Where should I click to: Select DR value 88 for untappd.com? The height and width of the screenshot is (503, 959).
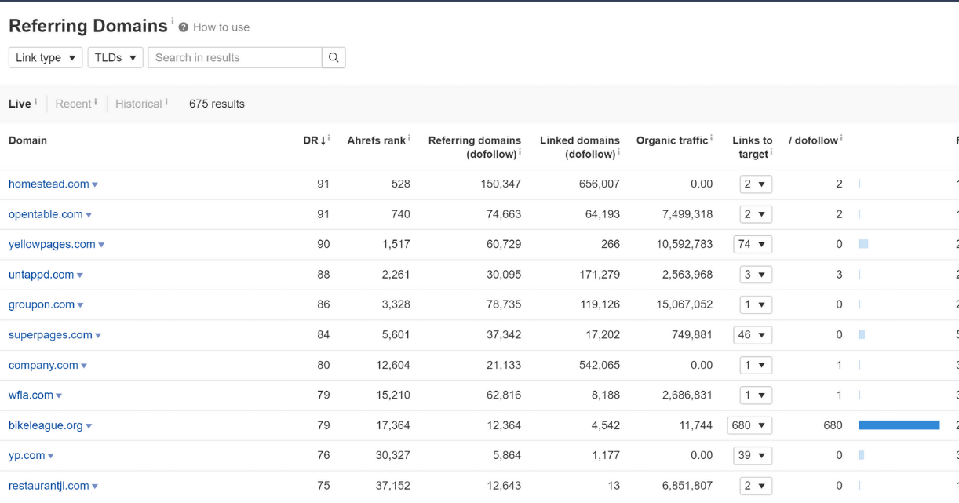coord(323,275)
